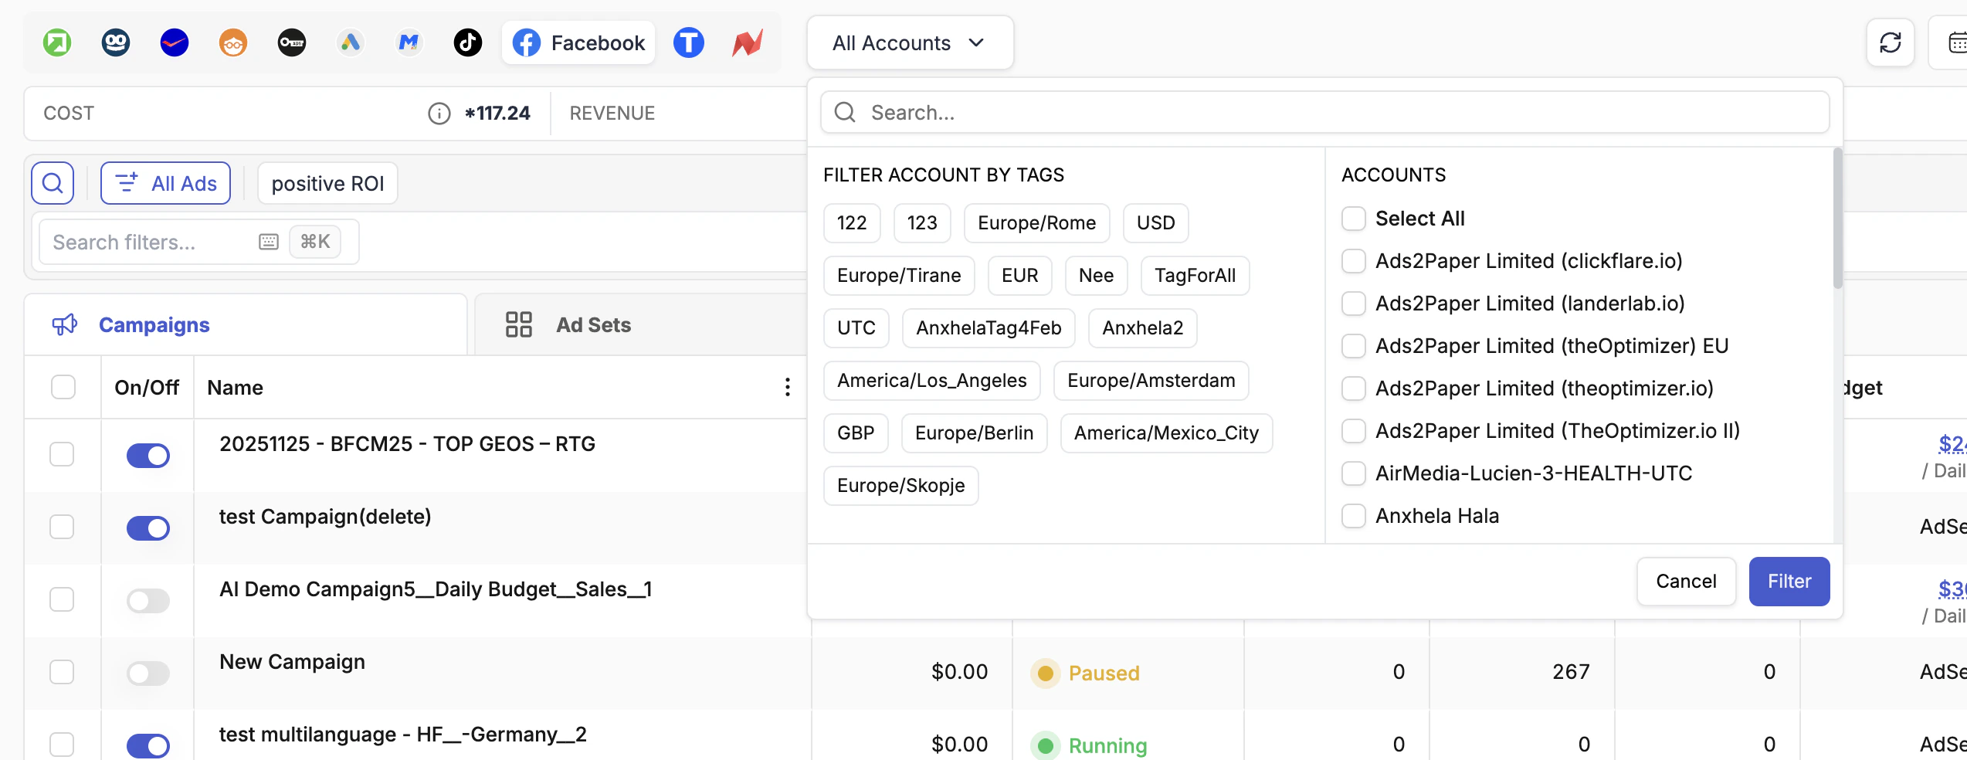Enable the AI Demo Campaign5 toggle

tap(148, 601)
